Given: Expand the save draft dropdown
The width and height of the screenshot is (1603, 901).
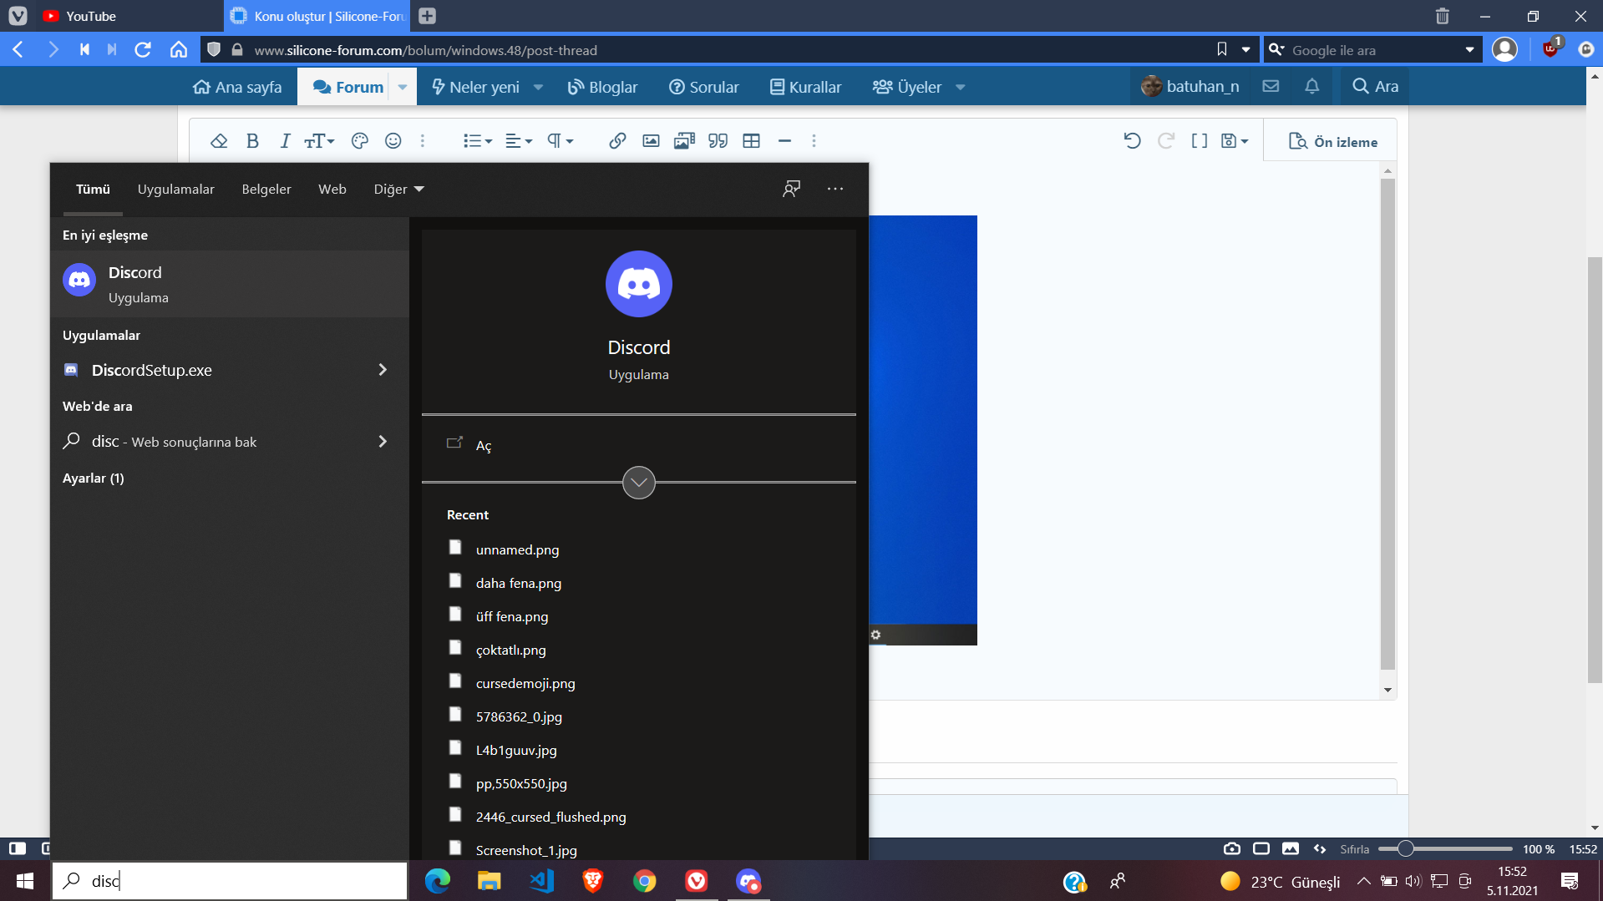Looking at the screenshot, I should 1235,141.
